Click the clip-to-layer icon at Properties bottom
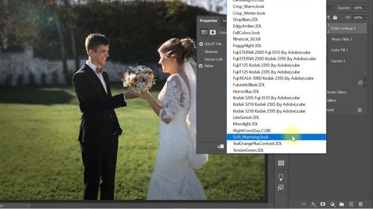373x209 pixels. click(221, 146)
